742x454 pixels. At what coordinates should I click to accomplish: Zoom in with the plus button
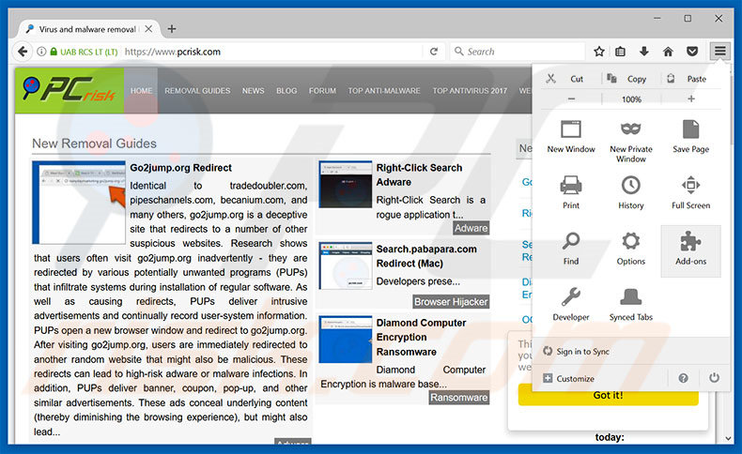[691, 98]
